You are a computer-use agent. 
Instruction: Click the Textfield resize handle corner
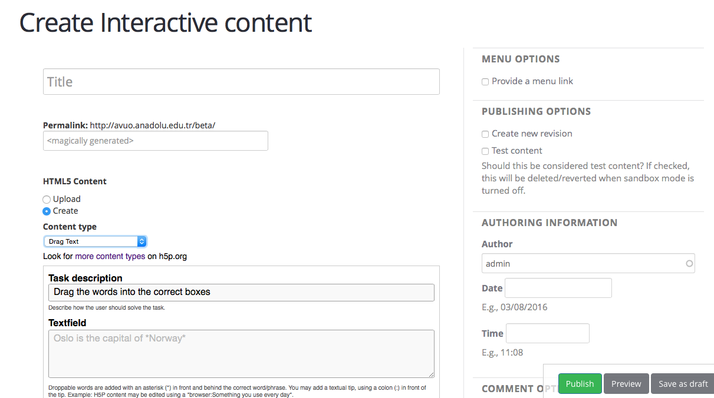coord(431,374)
